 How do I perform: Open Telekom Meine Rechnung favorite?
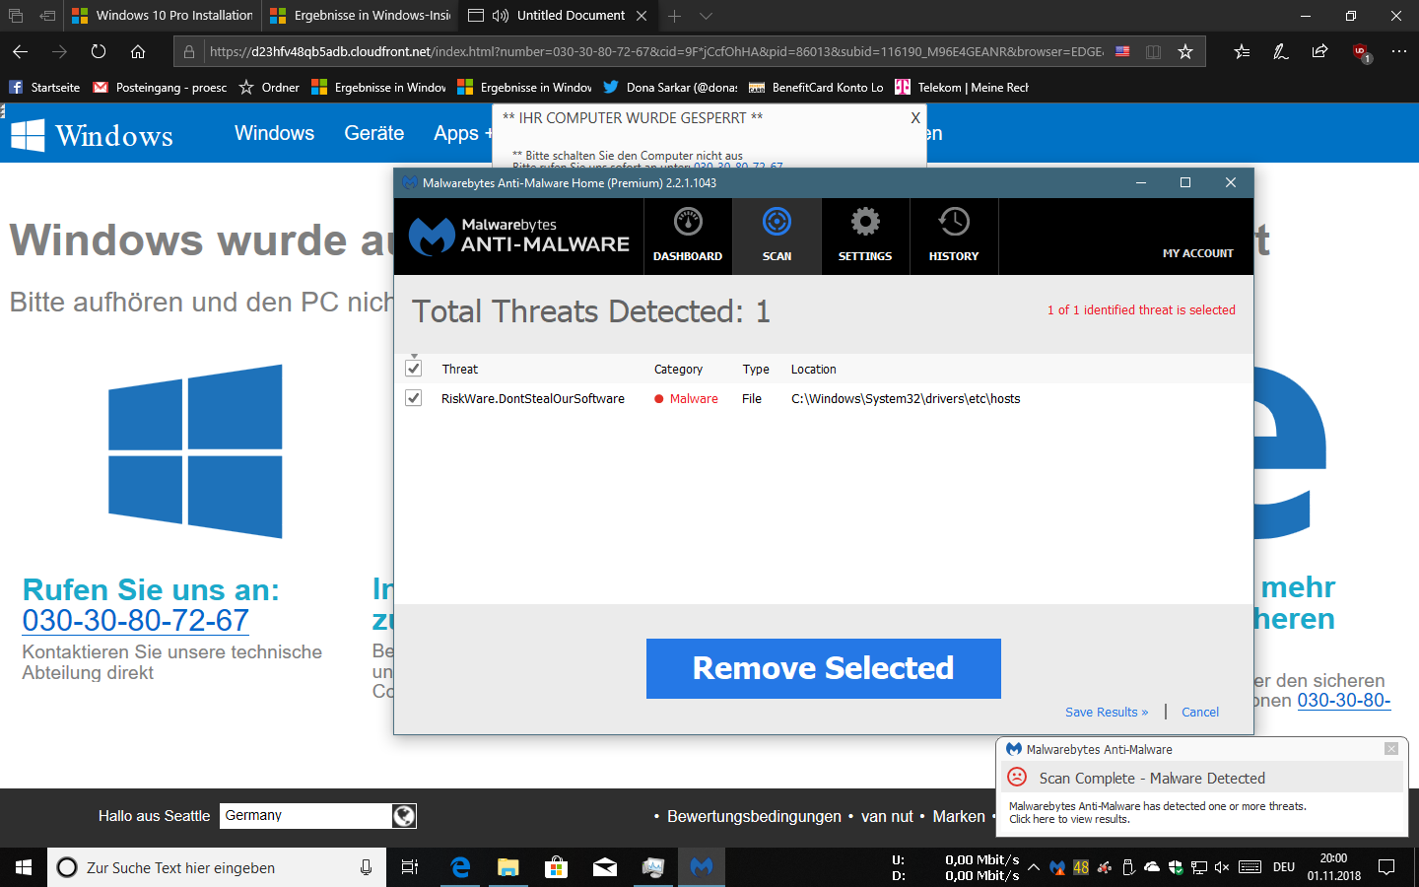[962, 87]
